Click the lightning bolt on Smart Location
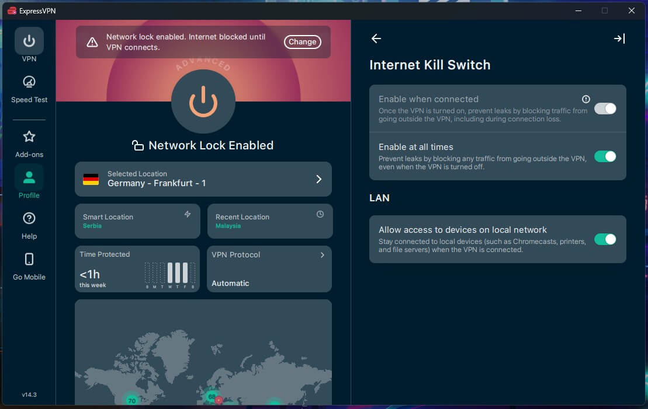The height and width of the screenshot is (409, 648). pos(188,214)
